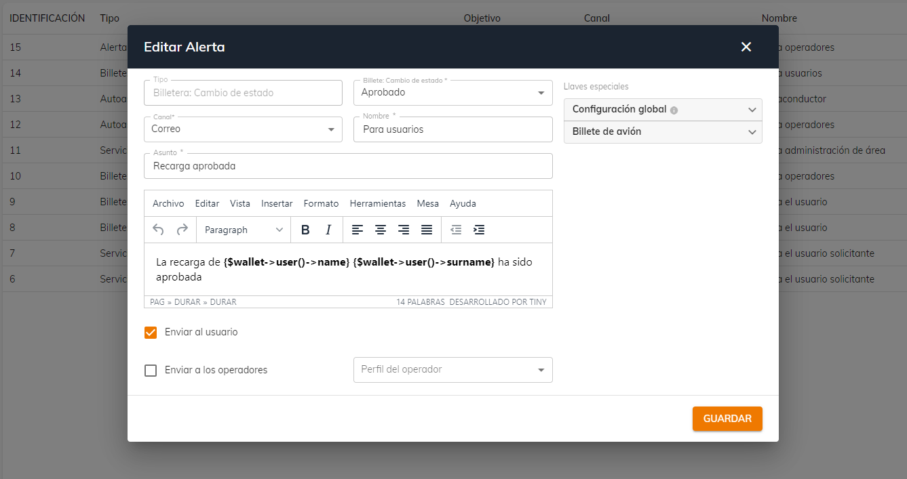
Task: Open the Paragraph block format dropdown
Action: [x=244, y=230]
